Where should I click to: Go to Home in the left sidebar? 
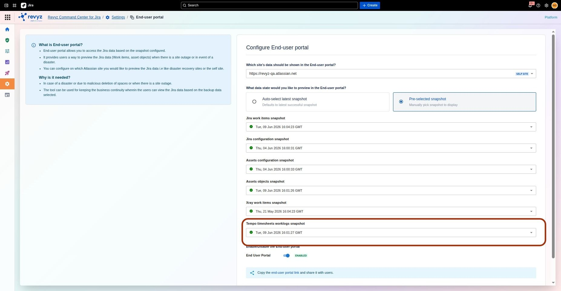tap(7, 29)
